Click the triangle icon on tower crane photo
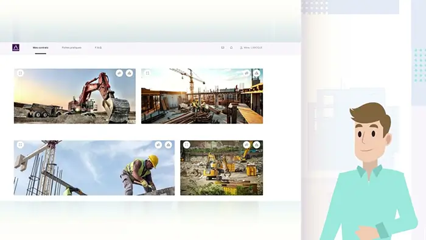Image resolution: width=426 pixels, height=240 pixels. pos(256,73)
